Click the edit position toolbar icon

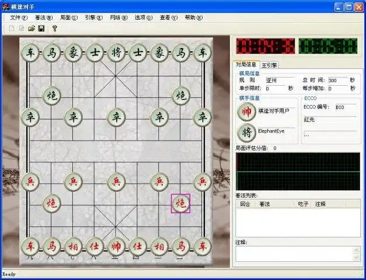point(22,29)
